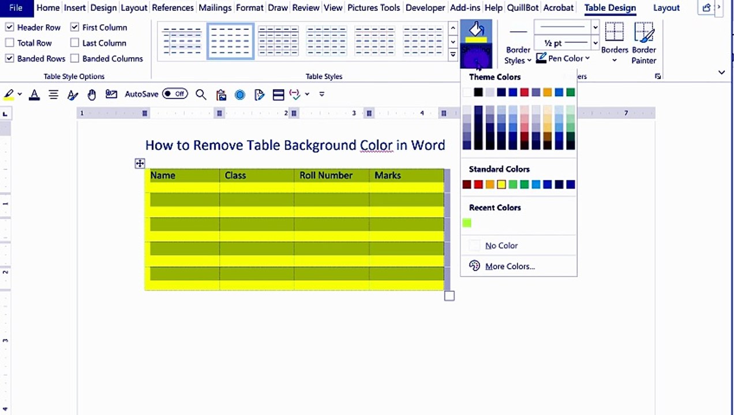Pick the yellow standard color swatch

(x=501, y=184)
